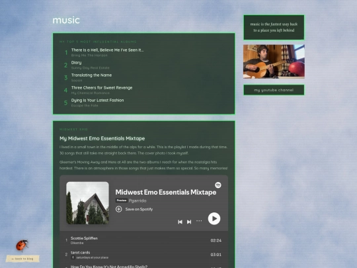Screen dimensions: 357x268
Task: Skip to the next track
Action: (189, 222)
